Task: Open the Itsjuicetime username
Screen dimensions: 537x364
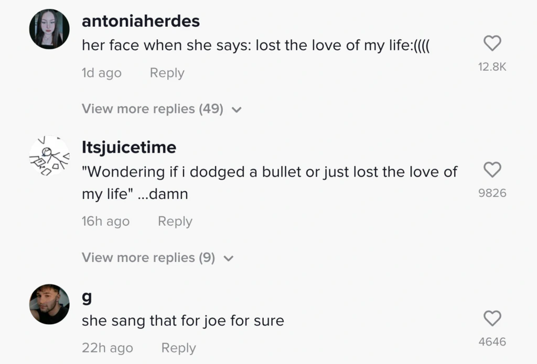Action: 129,148
